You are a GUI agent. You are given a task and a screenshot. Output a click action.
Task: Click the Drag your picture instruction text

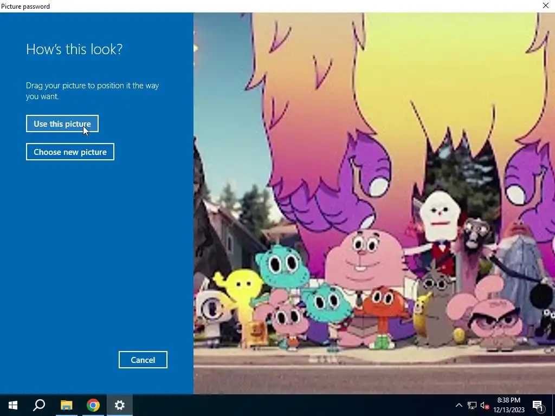tap(92, 91)
